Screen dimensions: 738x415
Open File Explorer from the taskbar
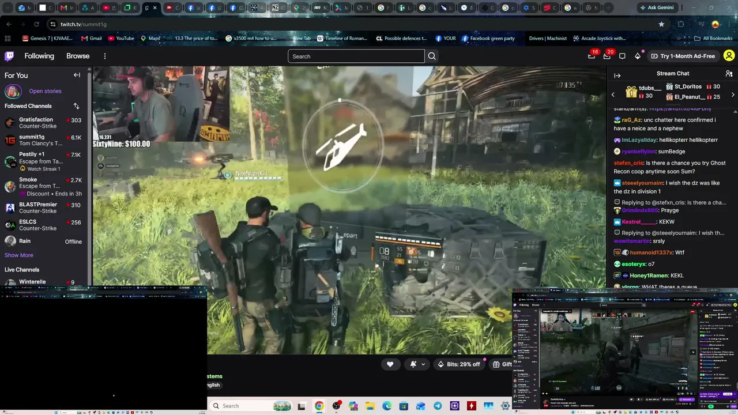[370, 406]
